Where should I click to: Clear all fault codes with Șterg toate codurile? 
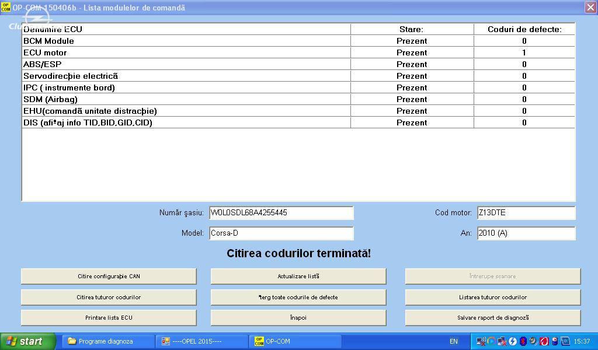[298, 297]
